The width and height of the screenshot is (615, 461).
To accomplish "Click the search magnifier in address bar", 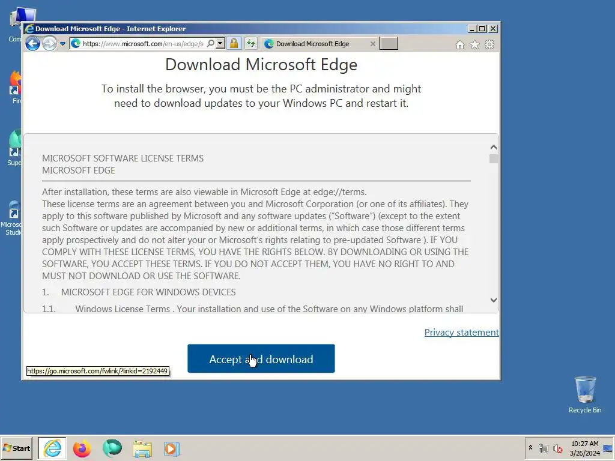I will pyautogui.click(x=211, y=43).
